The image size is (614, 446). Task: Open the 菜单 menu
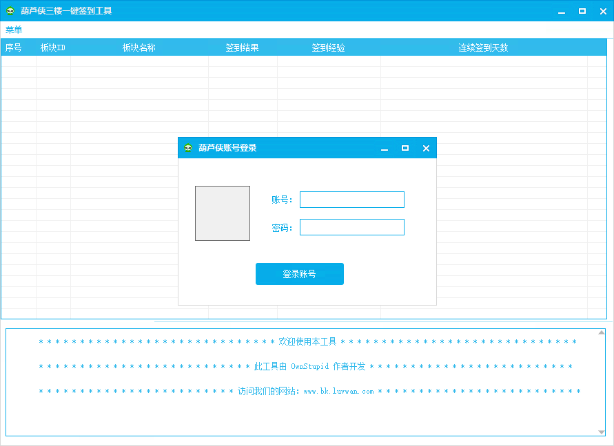point(14,30)
